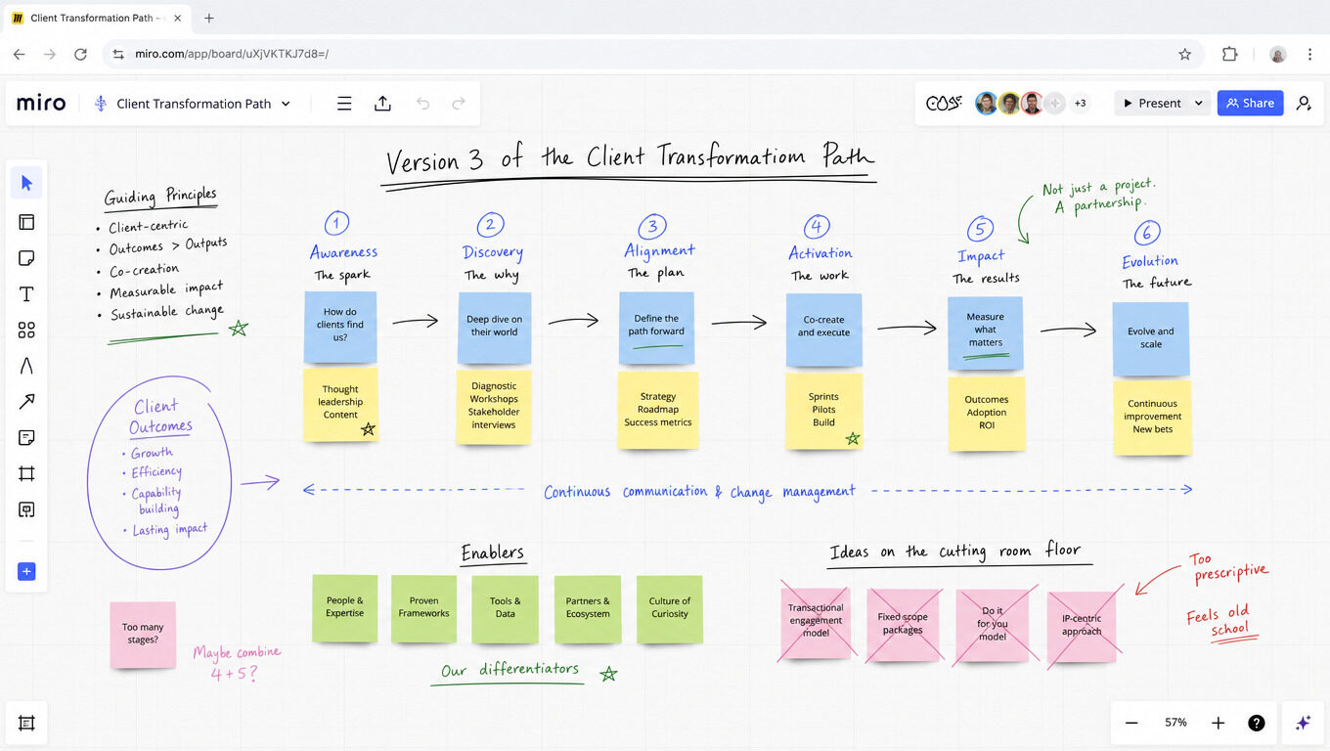The height and width of the screenshot is (751, 1330).
Task: Open the upload tool in sidebar
Action: [x=26, y=510]
